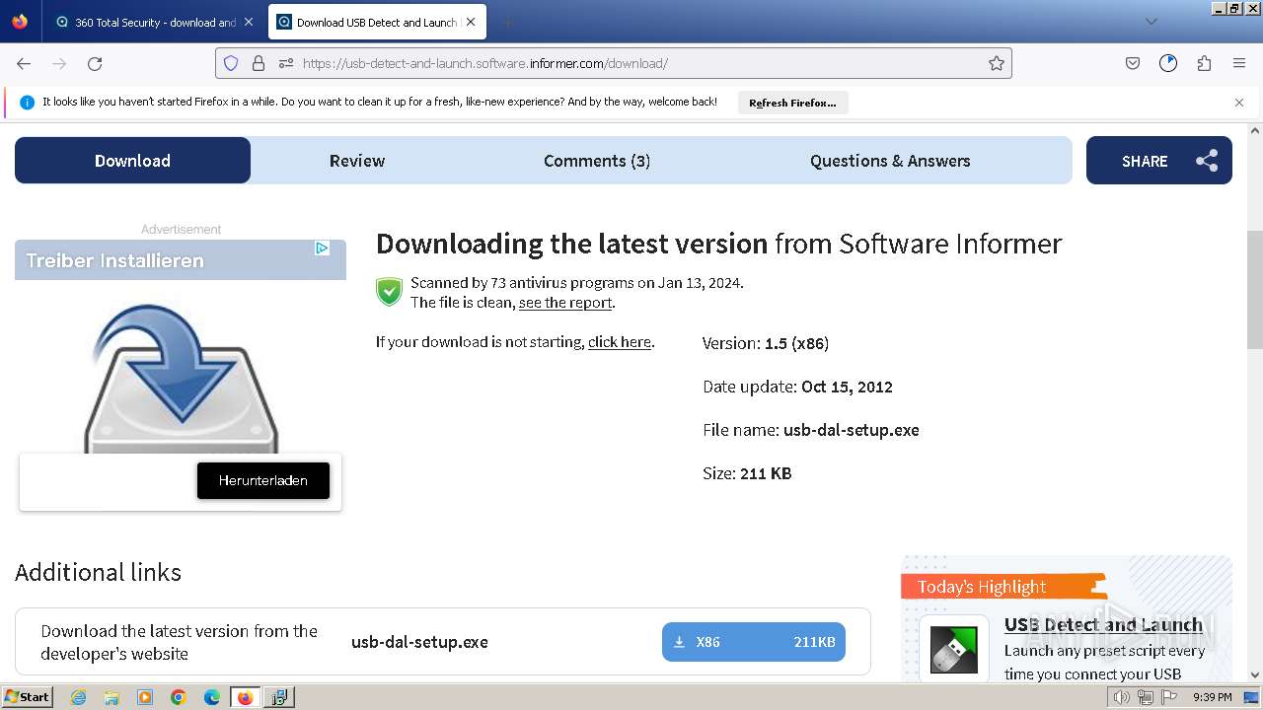Screen dimensions: 1263x710
Task: Open the media player taskbar icon
Action: (145, 697)
